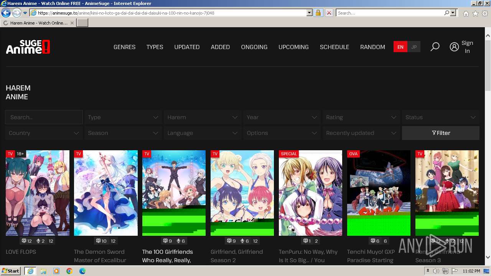The height and width of the screenshot is (276, 491).
Task: Go to UPCOMING page
Action: coord(293,47)
